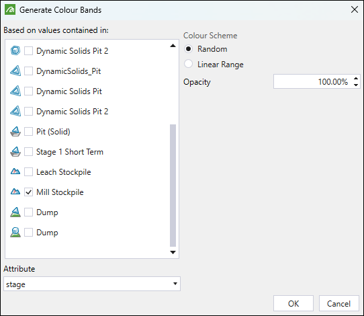The height and width of the screenshot is (316, 364).
Task: Click the list's scroll down arrow
Action: (x=173, y=252)
